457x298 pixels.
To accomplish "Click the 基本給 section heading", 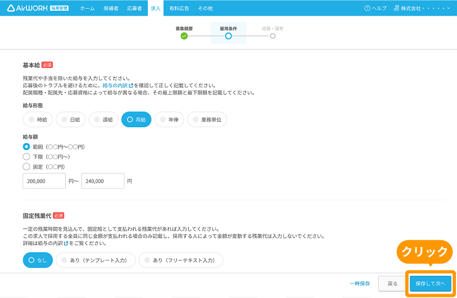I will (31, 65).
